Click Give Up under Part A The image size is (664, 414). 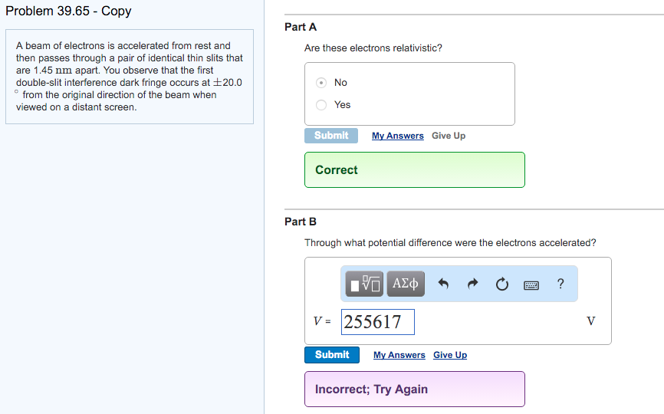[x=449, y=136]
